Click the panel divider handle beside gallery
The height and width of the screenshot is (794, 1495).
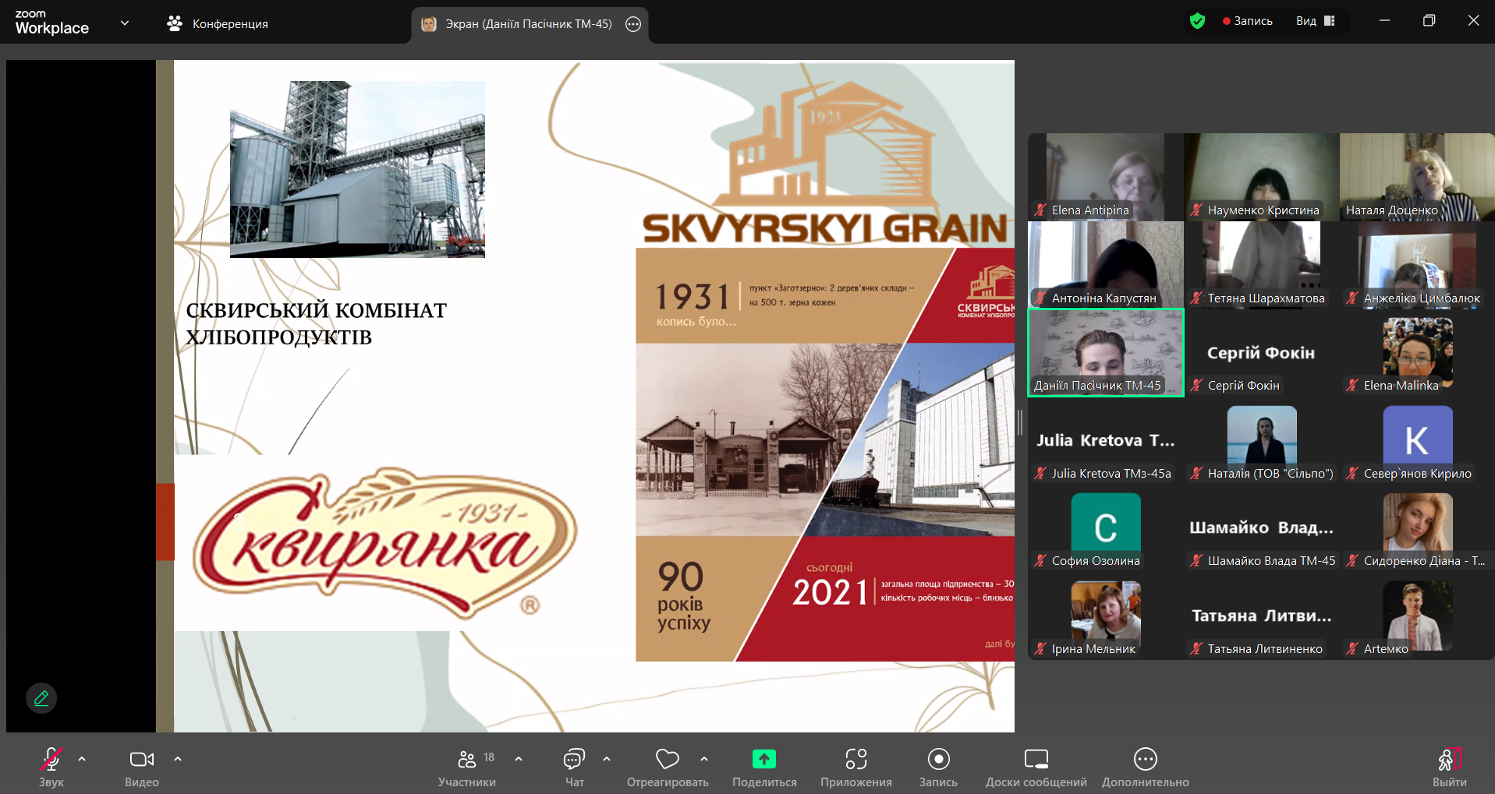pos(1020,423)
